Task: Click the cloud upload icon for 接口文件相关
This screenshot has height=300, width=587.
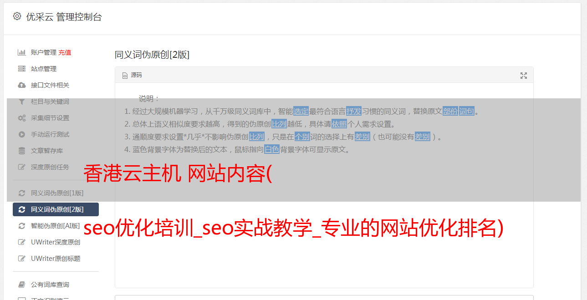Action: tap(21, 85)
